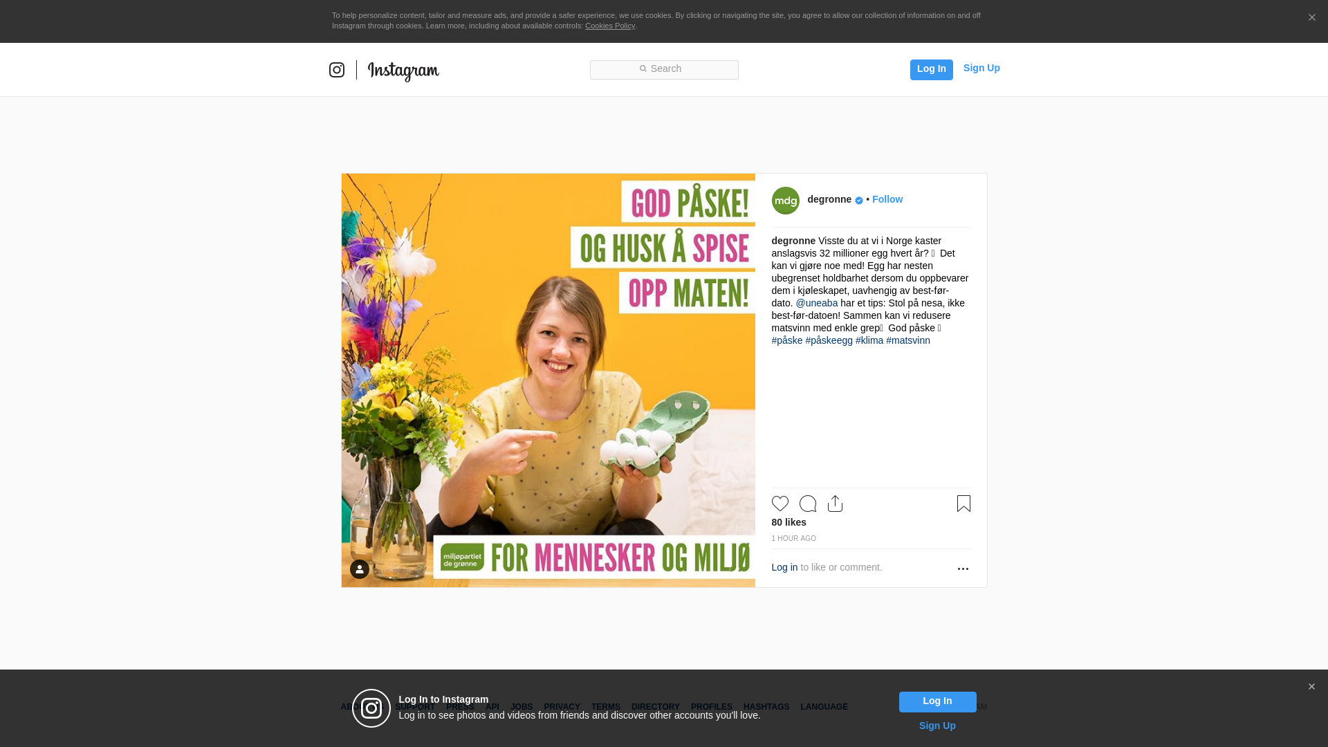The image size is (1328, 747).
Task: Open comments via speech bubble icon
Action: coord(807,504)
